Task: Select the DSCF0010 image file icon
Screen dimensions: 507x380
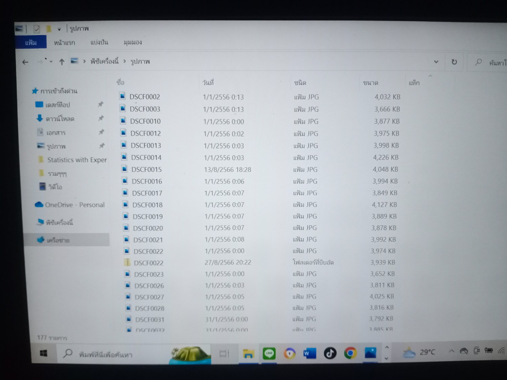Action: tap(123, 121)
